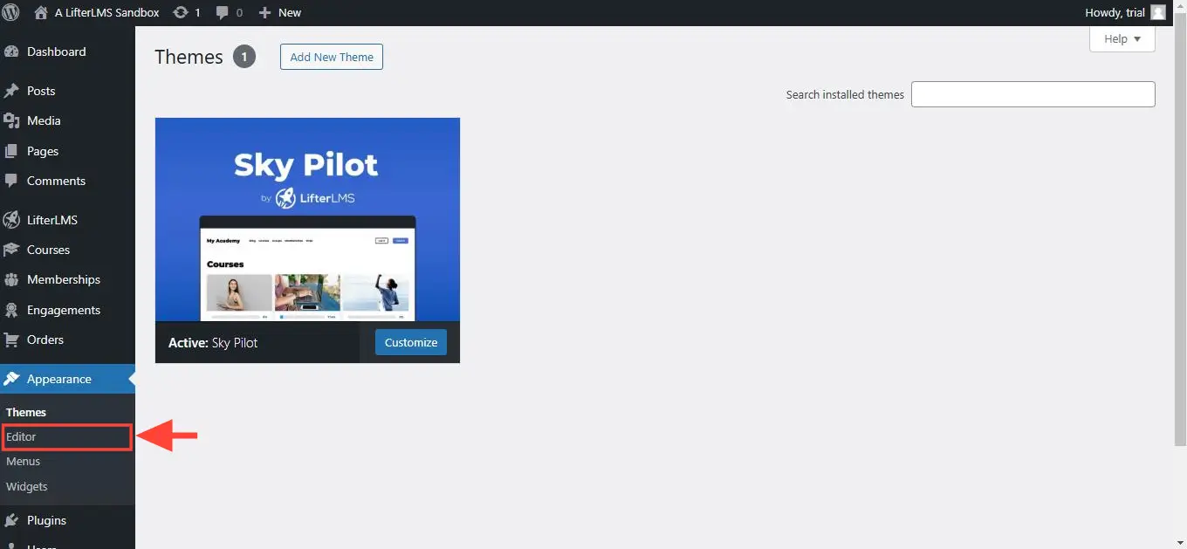The width and height of the screenshot is (1187, 549).
Task: Open the Editor submenu item
Action: pyautogui.click(x=67, y=436)
